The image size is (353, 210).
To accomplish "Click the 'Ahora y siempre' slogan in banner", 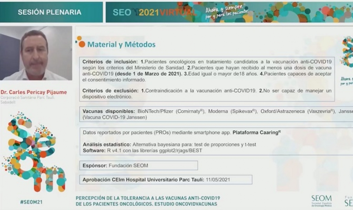I will (227, 12).
